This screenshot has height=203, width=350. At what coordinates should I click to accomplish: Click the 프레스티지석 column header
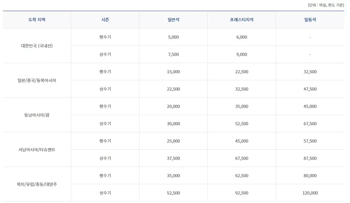[x=242, y=19]
